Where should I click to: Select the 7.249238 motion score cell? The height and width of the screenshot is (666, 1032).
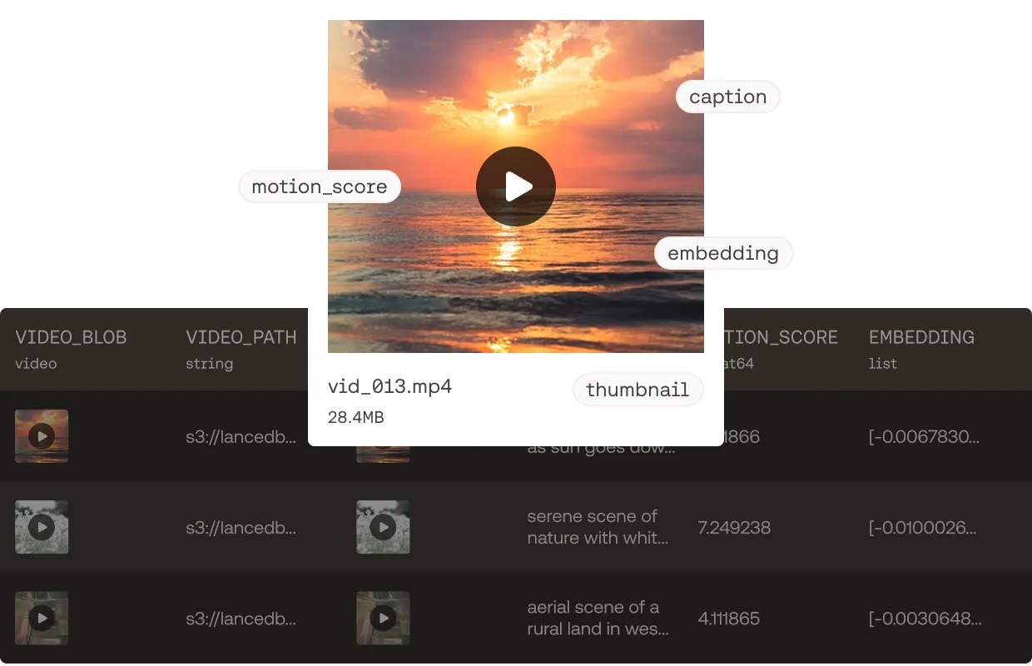(734, 528)
